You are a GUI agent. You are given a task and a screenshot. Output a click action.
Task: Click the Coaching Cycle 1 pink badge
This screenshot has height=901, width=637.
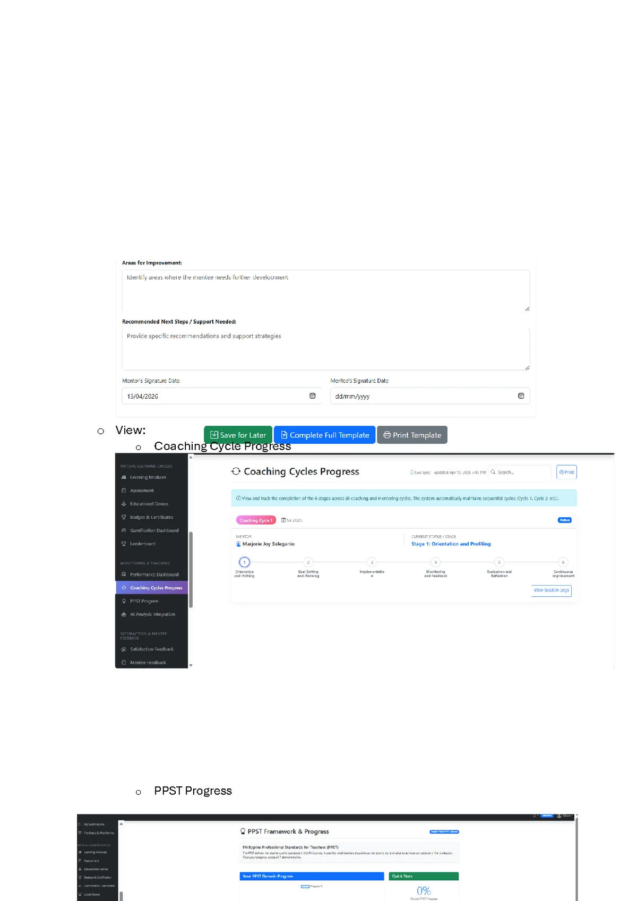[x=256, y=520]
